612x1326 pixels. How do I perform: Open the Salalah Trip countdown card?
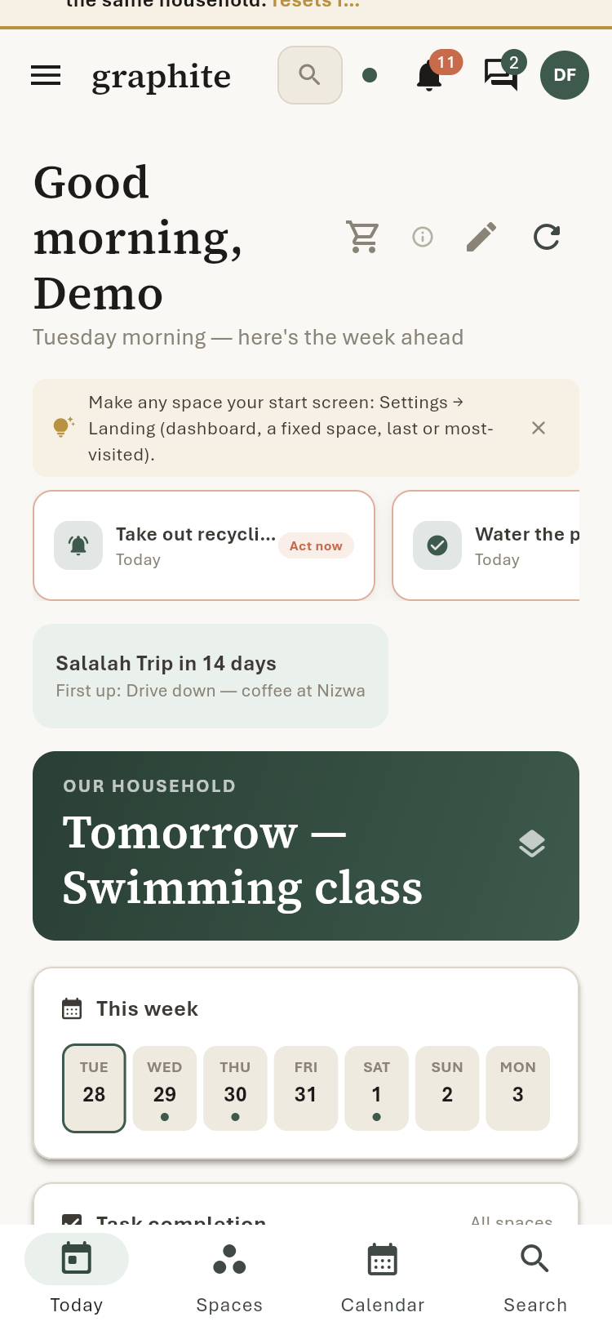click(211, 676)
